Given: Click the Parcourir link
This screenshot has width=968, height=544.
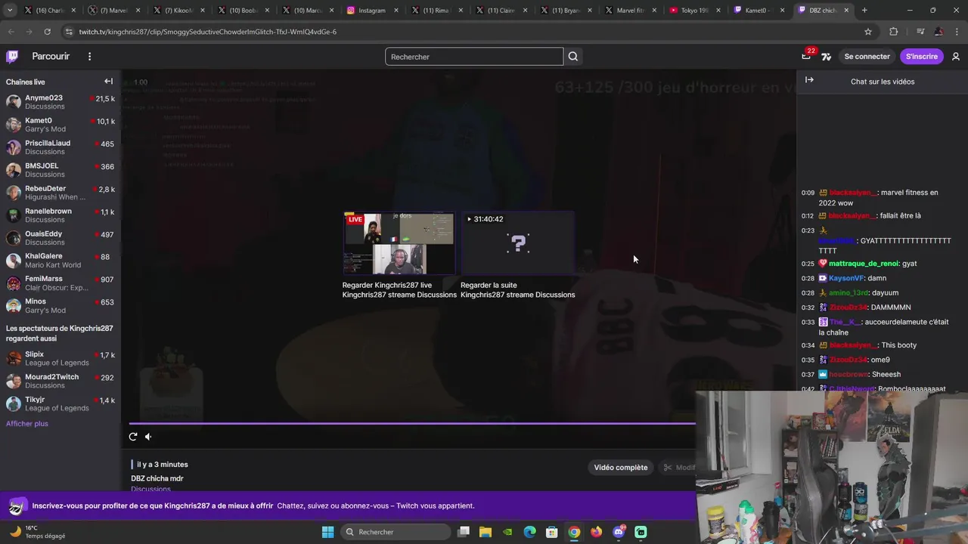Looking at the screenshot, I should pos(51,57).
